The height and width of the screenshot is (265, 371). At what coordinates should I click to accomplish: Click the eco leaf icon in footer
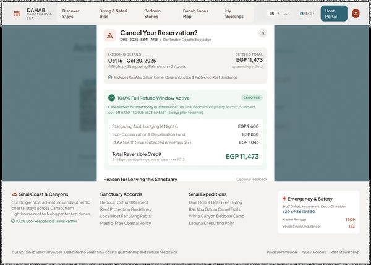coord(13,221)
